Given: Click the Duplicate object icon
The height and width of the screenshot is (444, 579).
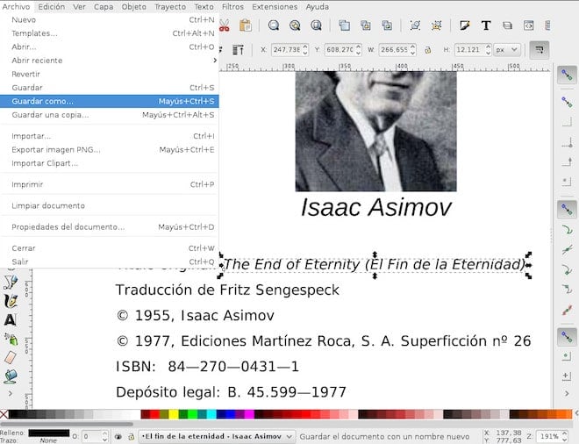Looking at the screenshot, I should [x=344, y=25].
